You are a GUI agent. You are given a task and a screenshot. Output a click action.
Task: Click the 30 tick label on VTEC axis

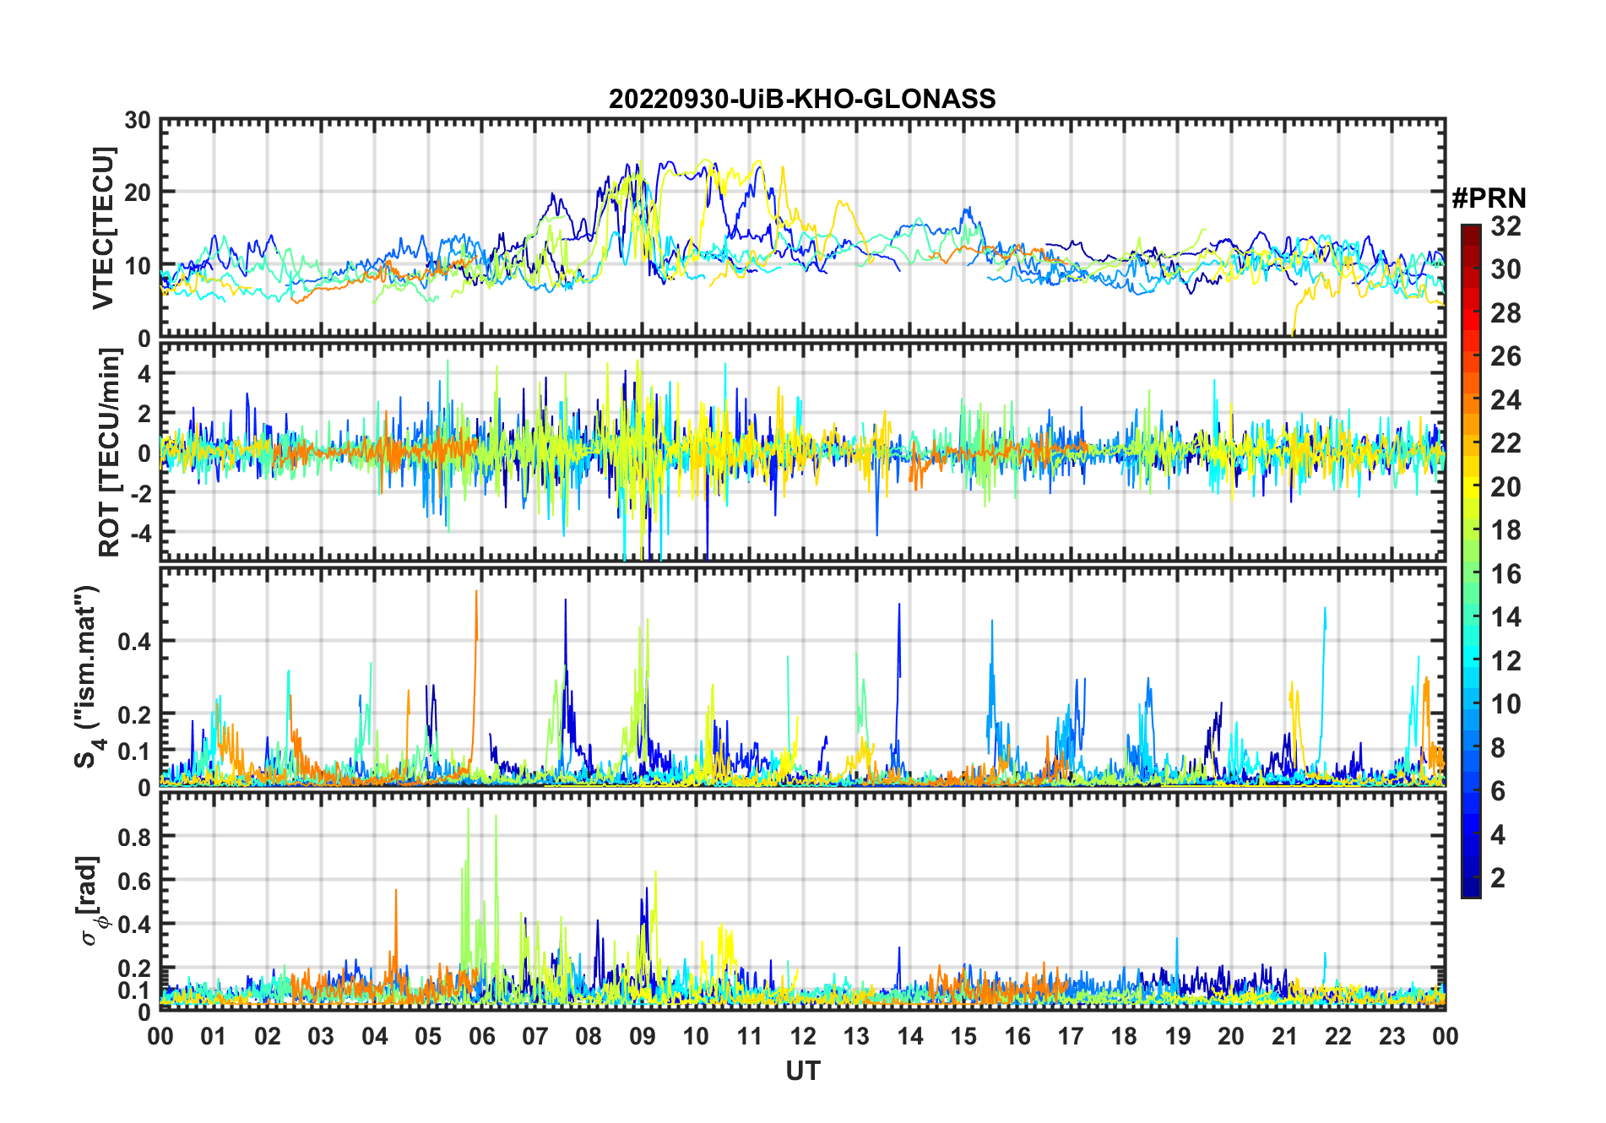click(138, 121)
